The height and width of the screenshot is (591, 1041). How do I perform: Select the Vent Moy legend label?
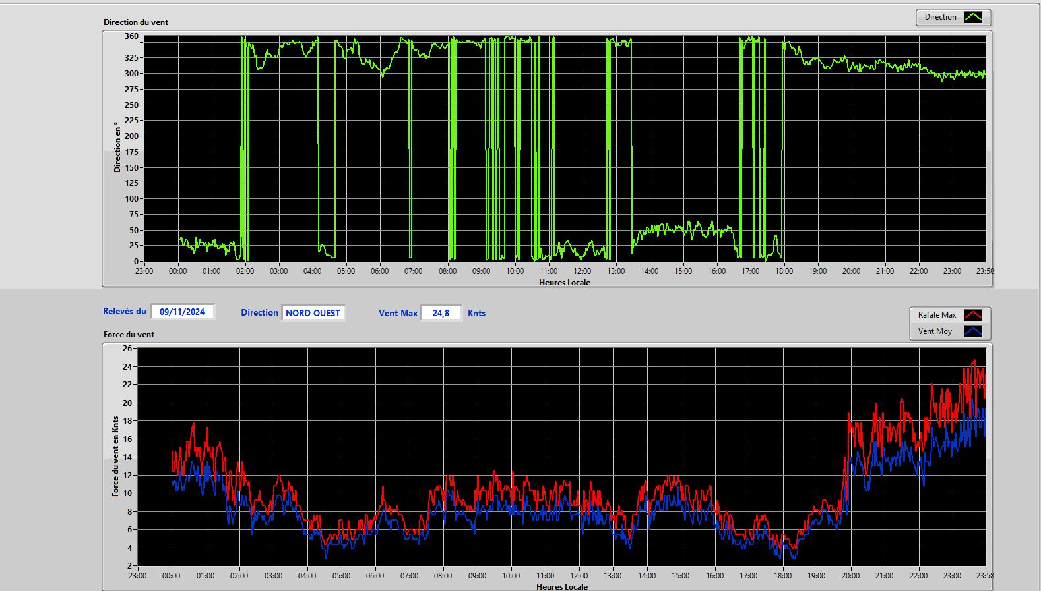tap(935, 331)
